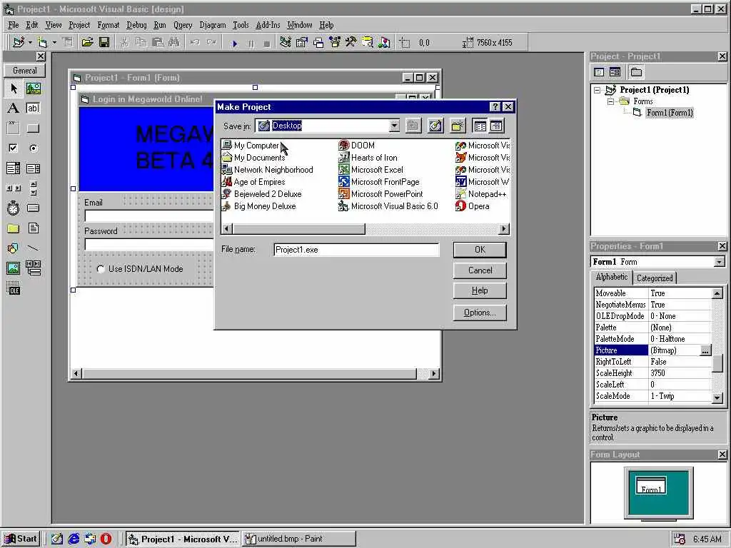Image resolution: width=731 pixels, height=548 pixels.
Task: Select the DriveListBox control tool
Action: [33, 208]
